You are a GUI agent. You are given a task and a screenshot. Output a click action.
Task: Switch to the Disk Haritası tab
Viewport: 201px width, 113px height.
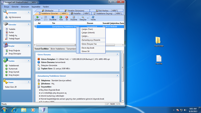(x=107, y=11)
